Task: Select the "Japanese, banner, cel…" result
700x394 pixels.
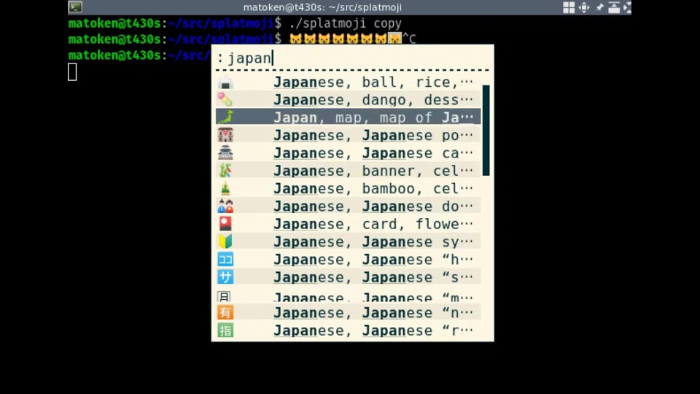Action: [349, 170]
